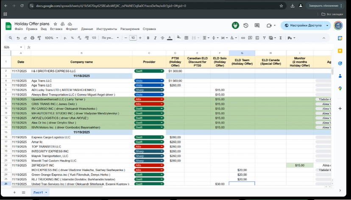The height and width of the screenshot is (200, 351).
Task: Click the fill color paint bucket icon
Action: (x=178, y=38)
